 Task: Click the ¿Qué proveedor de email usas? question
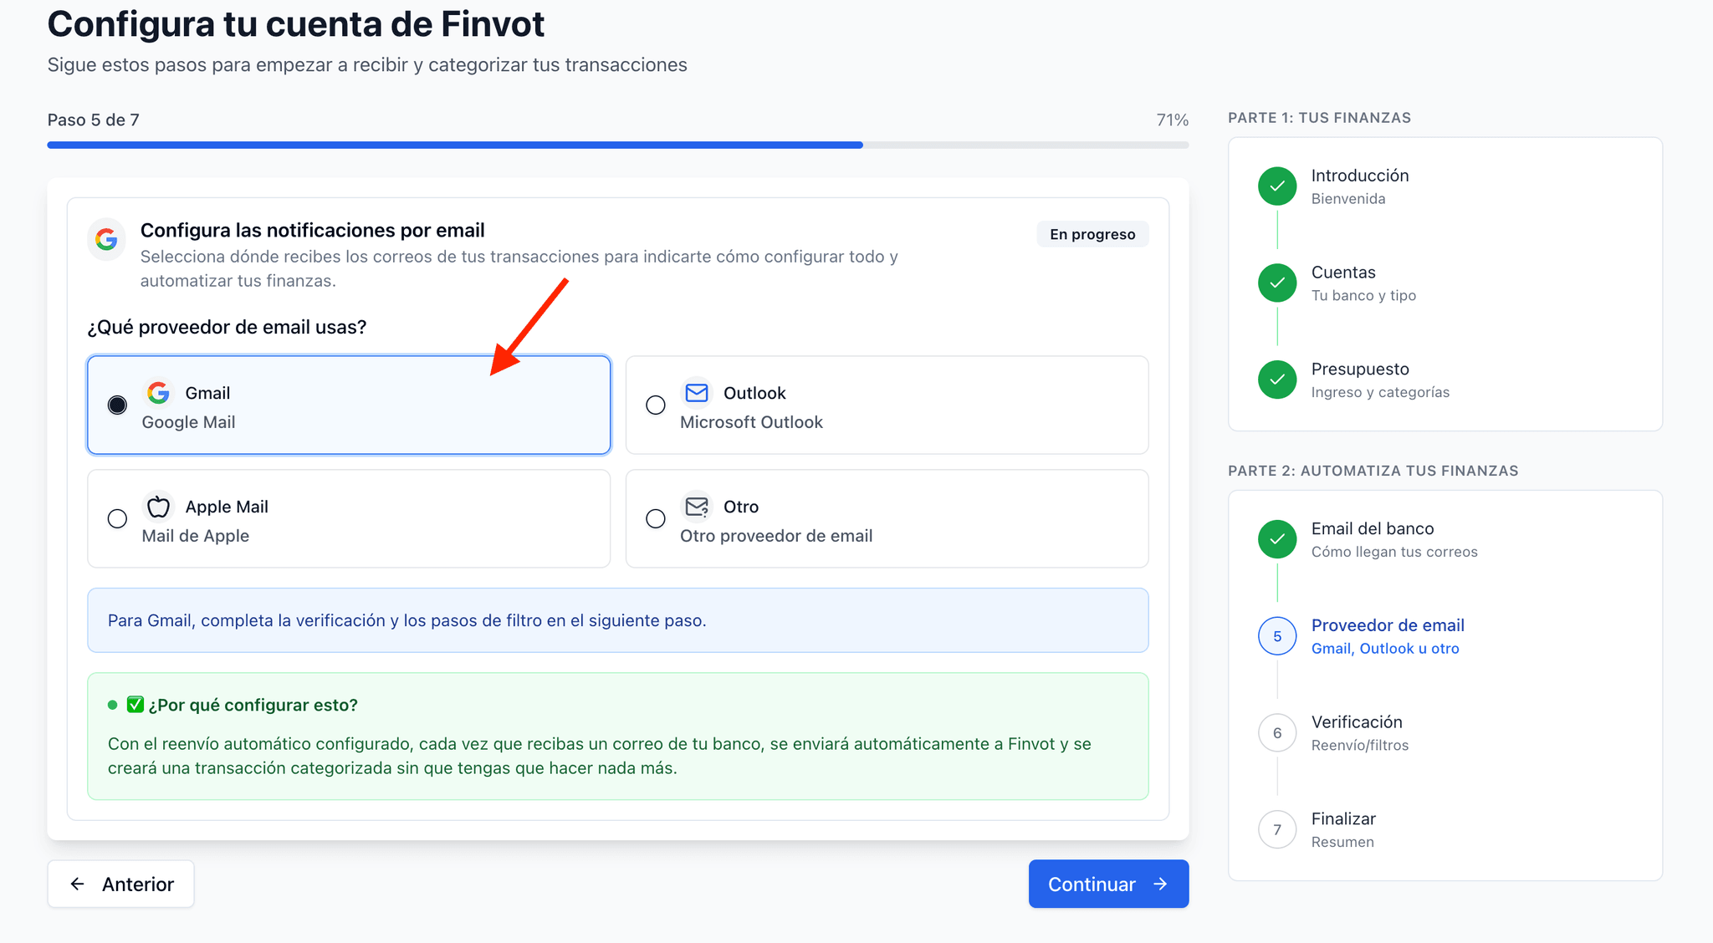tap(227, 327)
